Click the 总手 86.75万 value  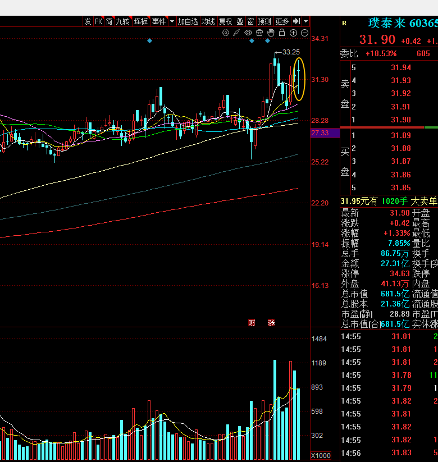pyautogui.click(x=395, y=253)
